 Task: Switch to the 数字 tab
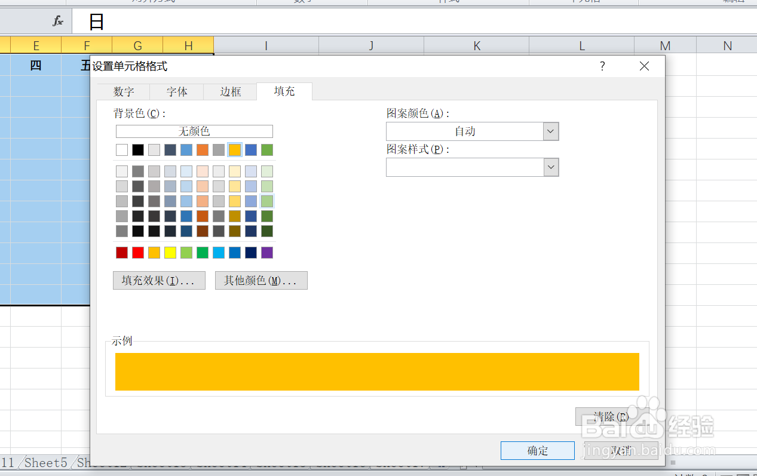coord(124,91)
